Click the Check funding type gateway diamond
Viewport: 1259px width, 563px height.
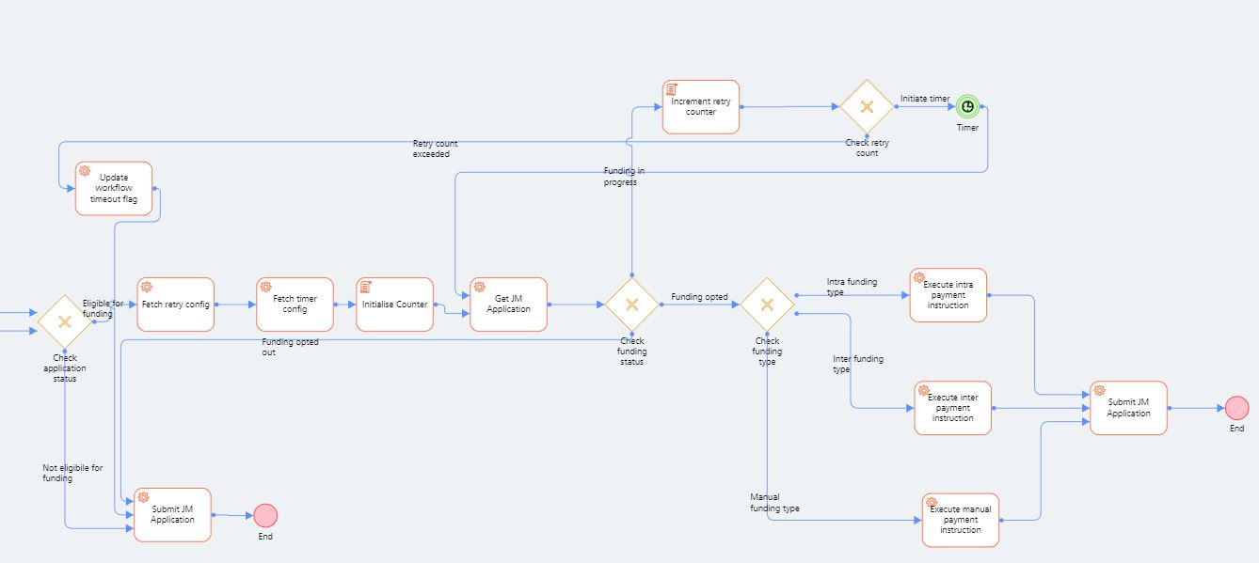767,305
